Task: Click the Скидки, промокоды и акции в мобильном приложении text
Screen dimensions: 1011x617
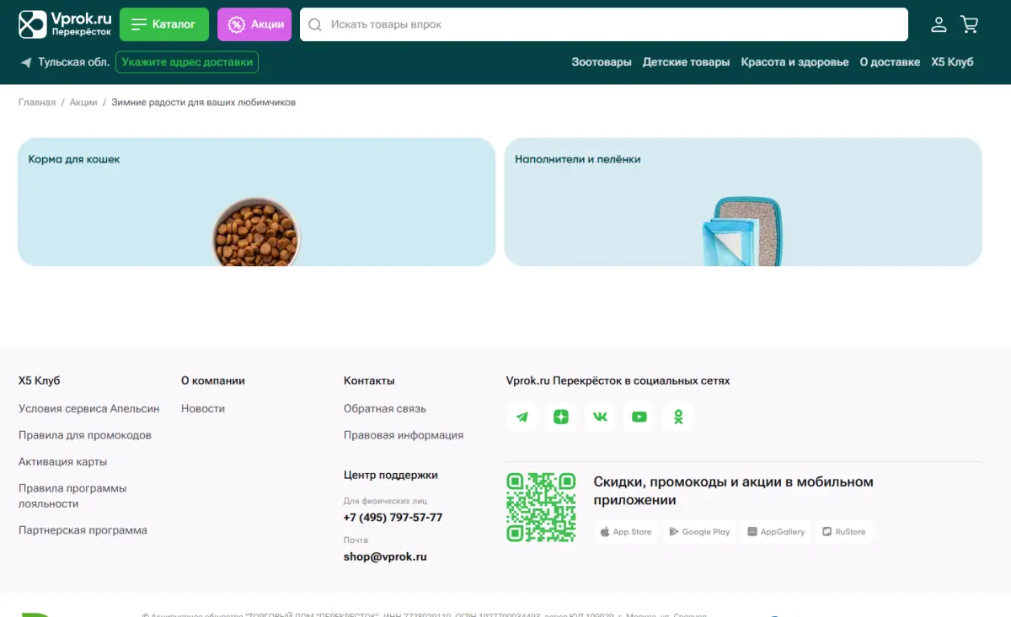Action: pyautogui.click(x=734, y=492)
